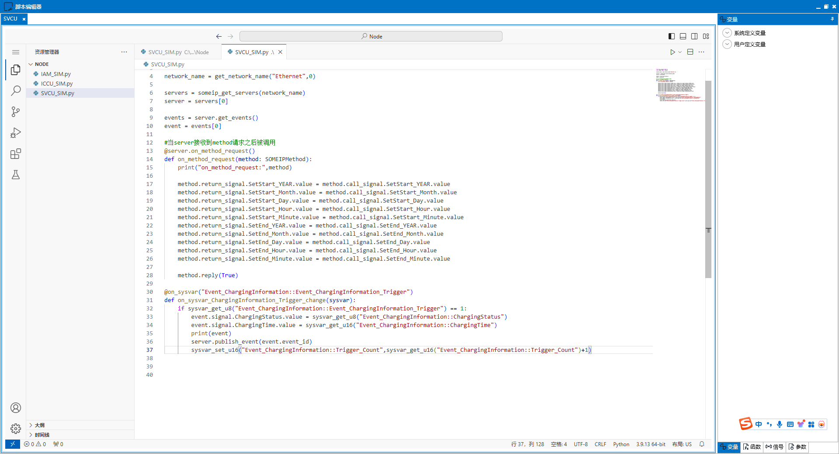The width and height of the screenshot is (839, 454).
Task: Open the ports forwarded status indicator
Action: [58, 444]
